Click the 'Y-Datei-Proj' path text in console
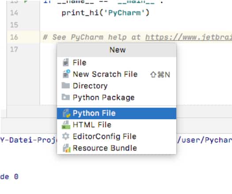 [x=28, y=140]
